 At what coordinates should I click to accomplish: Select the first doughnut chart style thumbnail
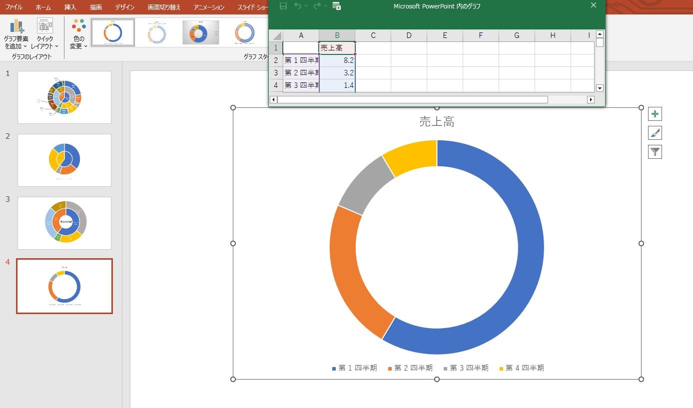tap(112, 32)
